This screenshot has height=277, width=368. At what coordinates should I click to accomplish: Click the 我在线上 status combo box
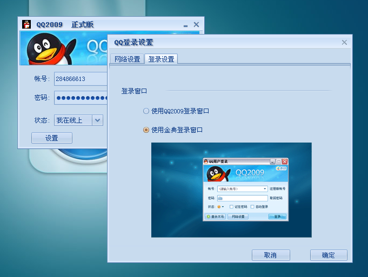78,120
